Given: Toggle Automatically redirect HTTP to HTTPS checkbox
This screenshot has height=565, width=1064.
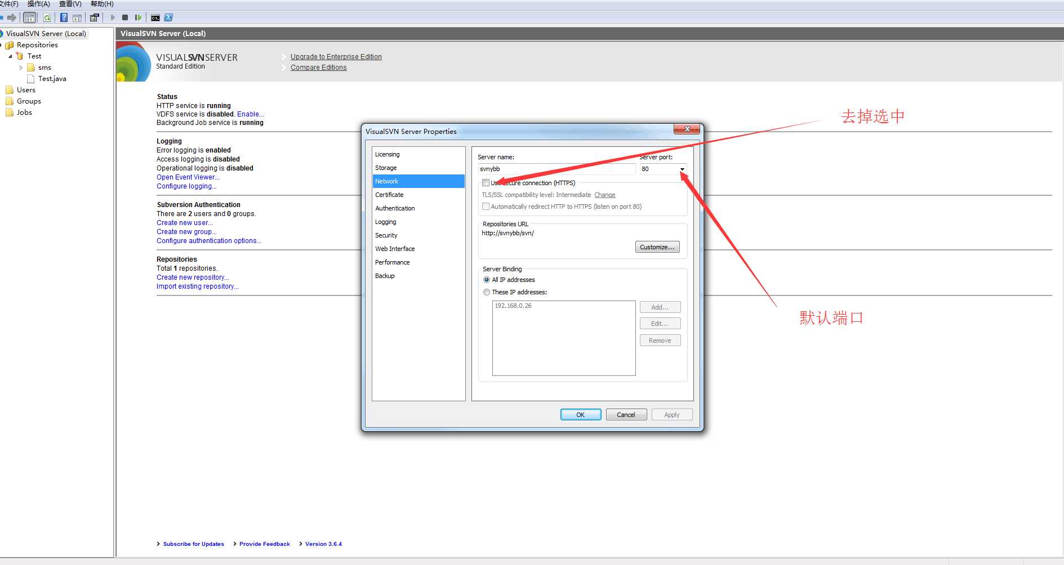Looking at the screenshot, I should (x=486, y=207).
